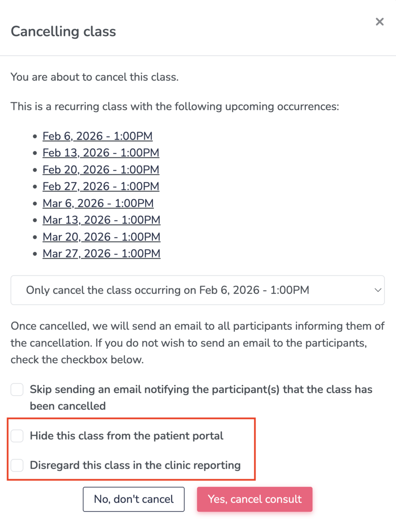Open the Feb 20, 2026 occurrence link

click(x=101, y=170)
